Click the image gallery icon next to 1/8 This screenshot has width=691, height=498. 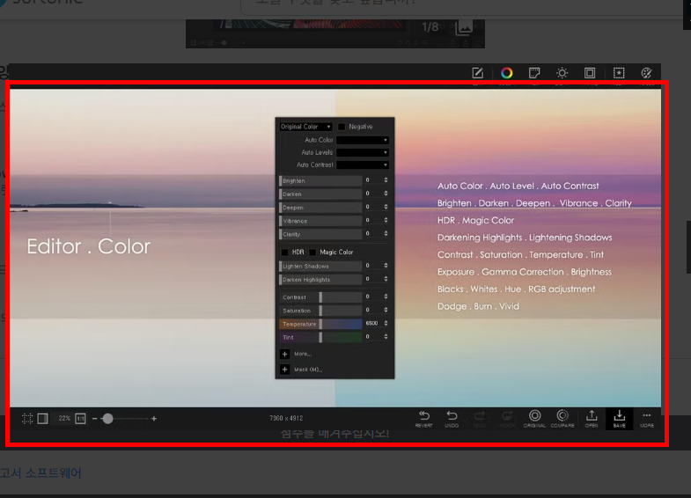[464, 28]
